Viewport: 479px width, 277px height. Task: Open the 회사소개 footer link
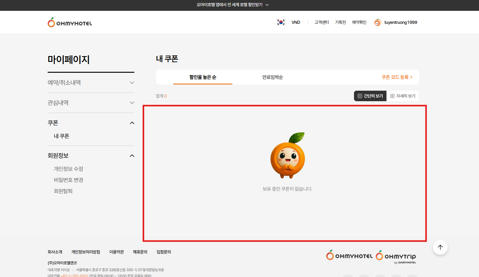[x=55, y=252]
